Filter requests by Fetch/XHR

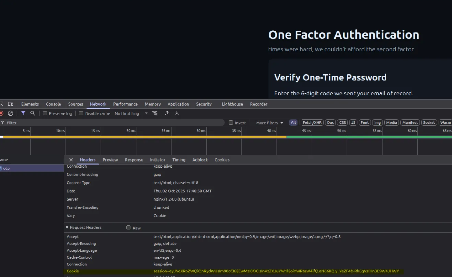coord(312,122)
